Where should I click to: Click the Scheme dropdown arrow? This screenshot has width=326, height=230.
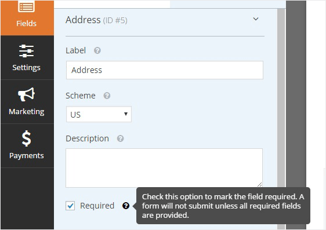coord(125,114)
